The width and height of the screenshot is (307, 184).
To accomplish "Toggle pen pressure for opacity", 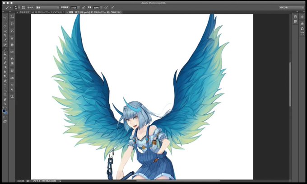I will (x=84, y=7).
